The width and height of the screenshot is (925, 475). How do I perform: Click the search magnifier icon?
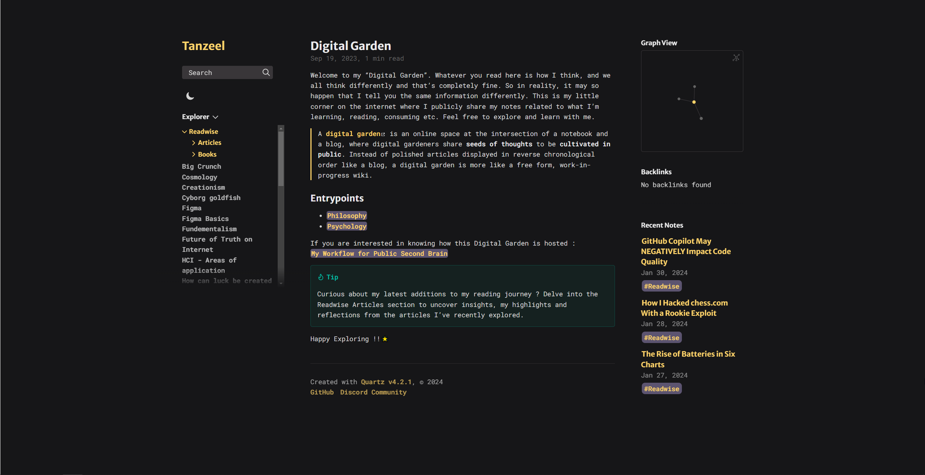(266, 72)
